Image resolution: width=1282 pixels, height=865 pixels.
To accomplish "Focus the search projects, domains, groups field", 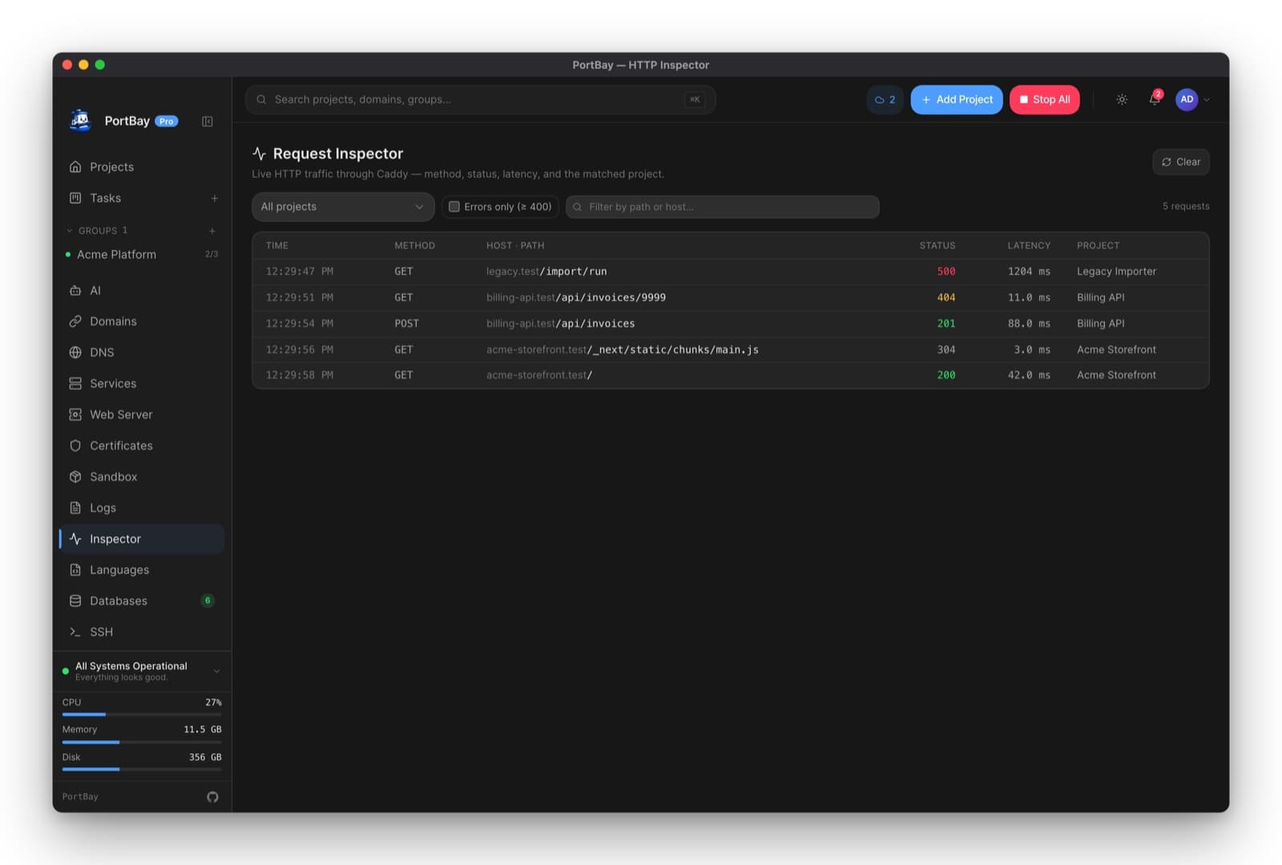I will tap(481, 99).
